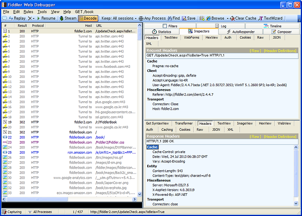Switch to the AutoResponder tab
The image size is (302, 216).
[241, 32]
